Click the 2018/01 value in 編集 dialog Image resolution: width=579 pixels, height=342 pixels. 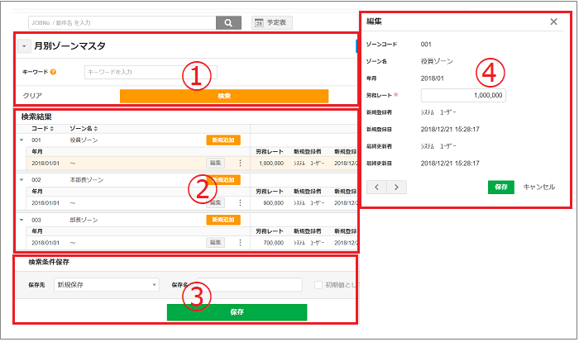coord(433,78)
